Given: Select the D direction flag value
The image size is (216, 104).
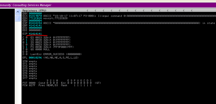Looking at the screenshot, I should (x=26, y=52).
